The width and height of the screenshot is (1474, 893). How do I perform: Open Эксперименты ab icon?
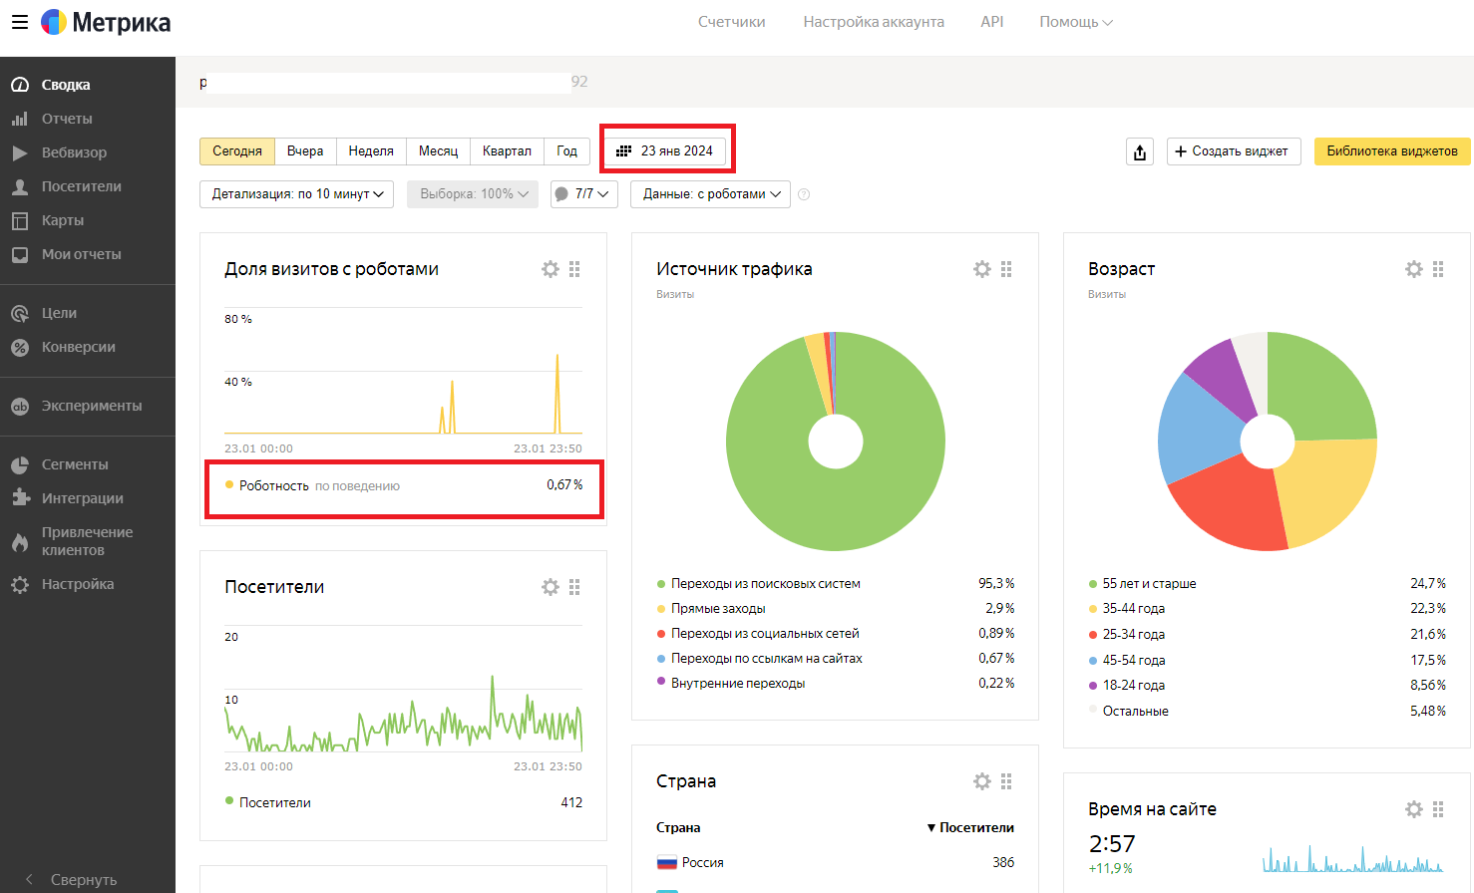click(x=20, y=406)
